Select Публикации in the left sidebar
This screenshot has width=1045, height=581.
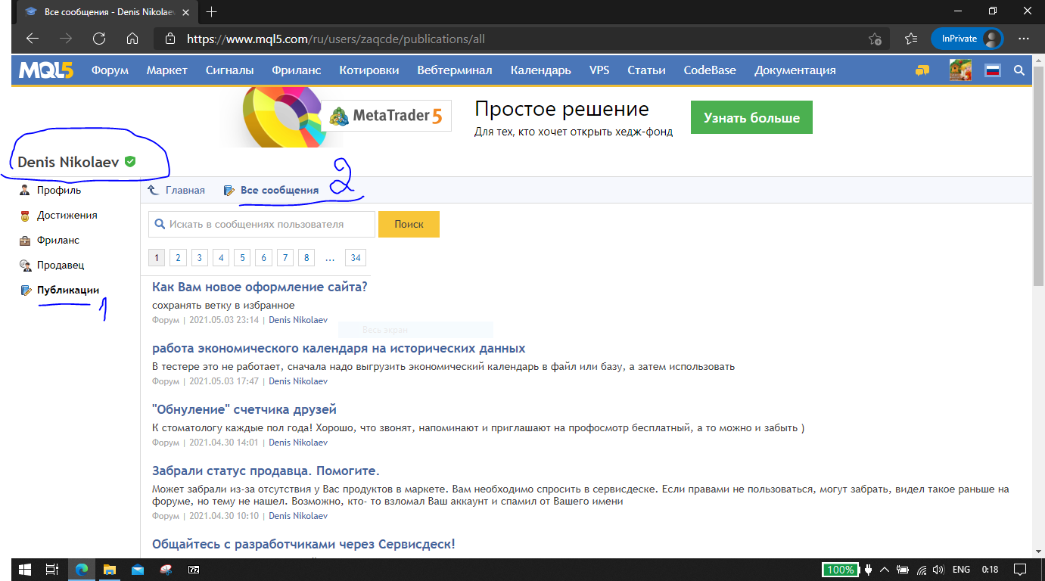coord(68,290)
